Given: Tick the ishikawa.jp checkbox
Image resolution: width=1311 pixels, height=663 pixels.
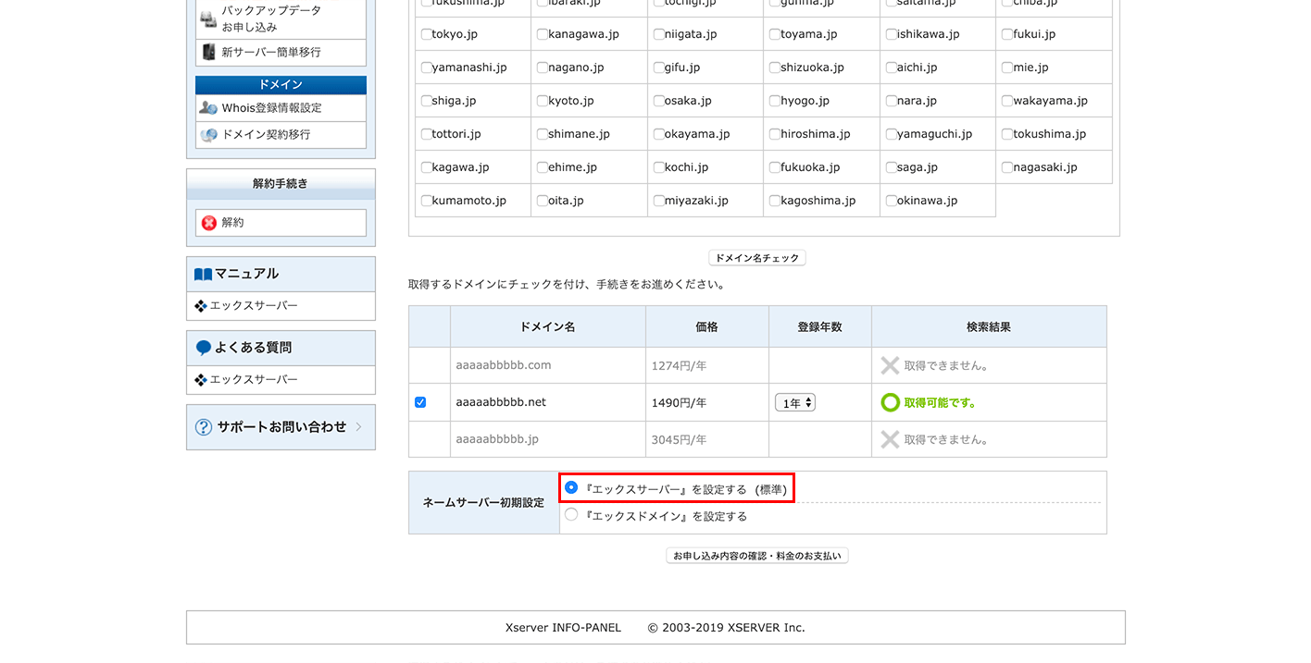Looking at the screenshot, I should point(891,34).
